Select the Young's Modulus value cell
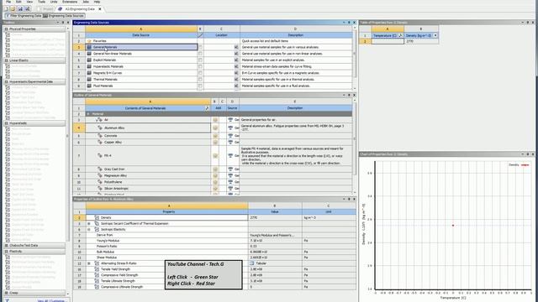Viewport: 538px width, 302px height. pos(275,241)
